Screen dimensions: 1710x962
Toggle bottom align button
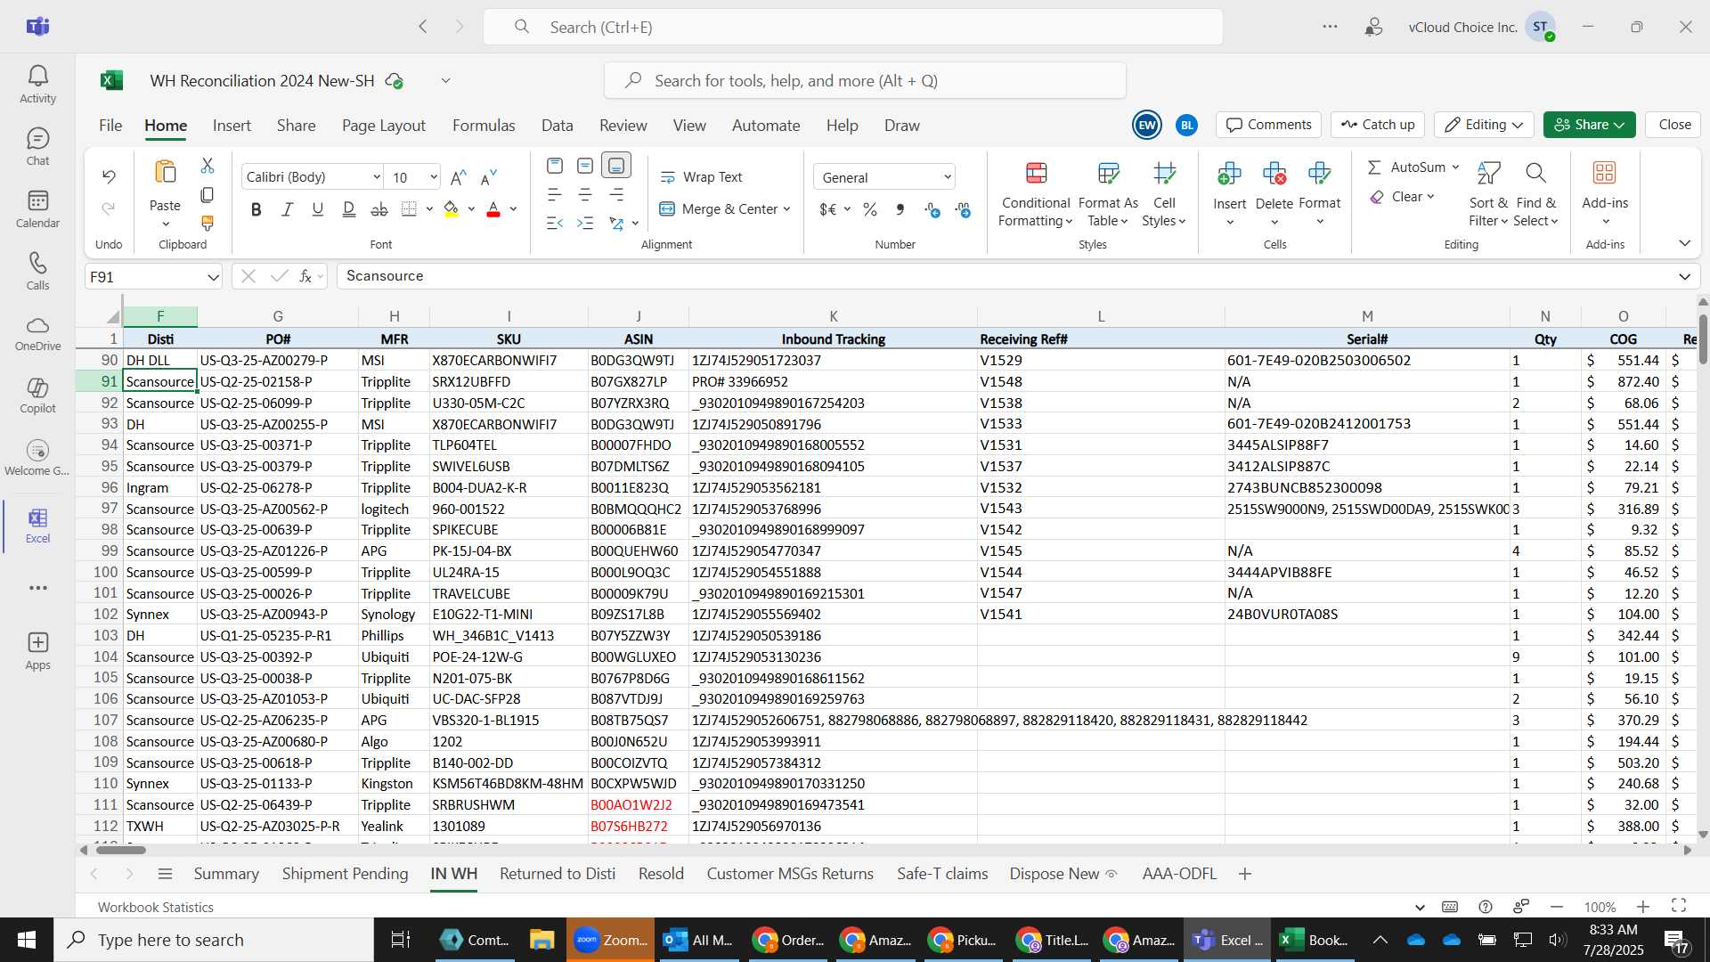pyautogui.click(x=616, y=166)
